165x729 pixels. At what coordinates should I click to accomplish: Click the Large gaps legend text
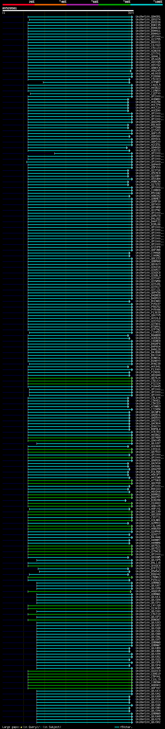coord(32,727)
